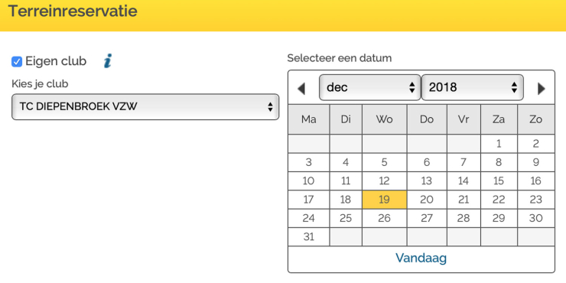This screenshot has width=566, height=283.
Task: Uncheck the Eigen club checkbox
Action: (x=17, y=62)
